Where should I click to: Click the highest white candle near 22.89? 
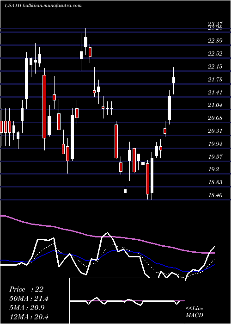85,42
